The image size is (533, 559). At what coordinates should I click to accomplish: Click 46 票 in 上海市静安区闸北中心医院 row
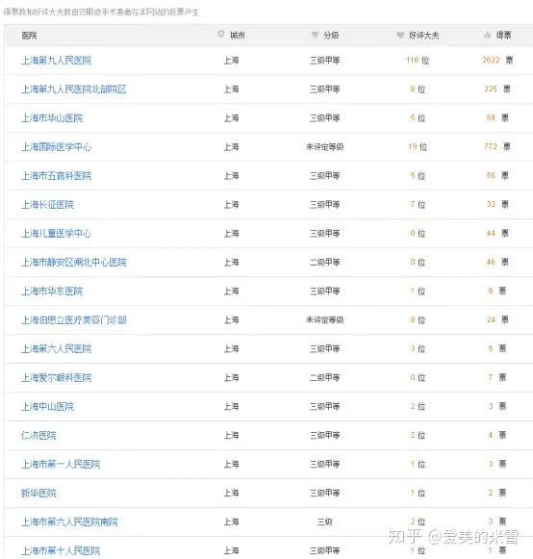pyautogui.click(x=497, y=262)
